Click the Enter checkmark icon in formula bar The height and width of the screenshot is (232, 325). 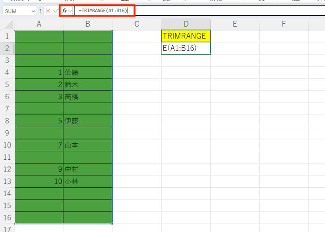pos(55,11)
